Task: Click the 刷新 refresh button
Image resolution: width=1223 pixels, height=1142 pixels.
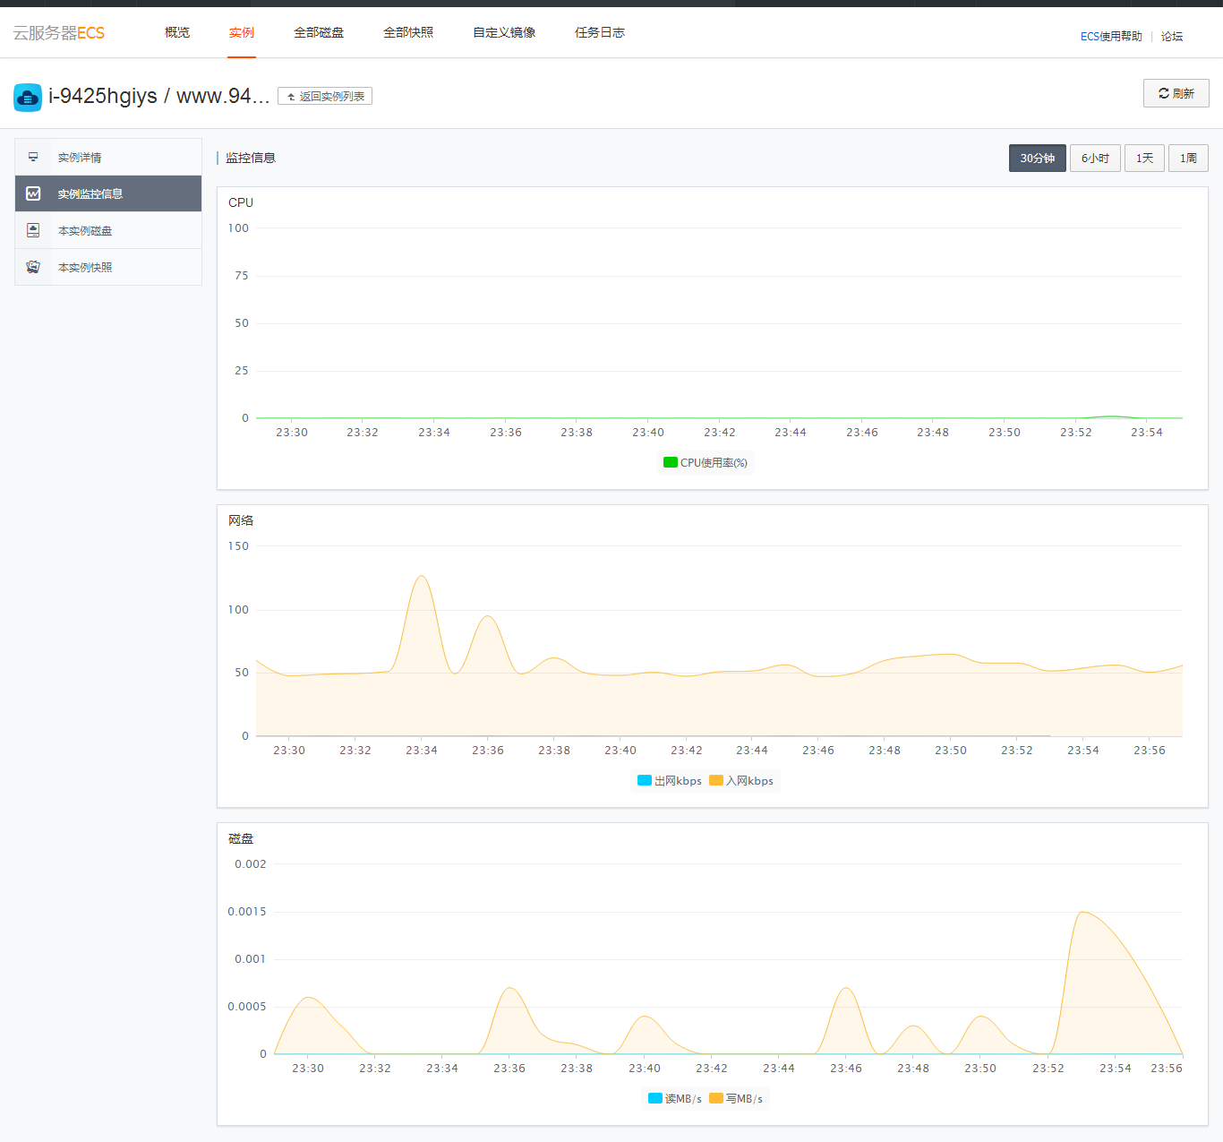Action: coord(1176,93)
